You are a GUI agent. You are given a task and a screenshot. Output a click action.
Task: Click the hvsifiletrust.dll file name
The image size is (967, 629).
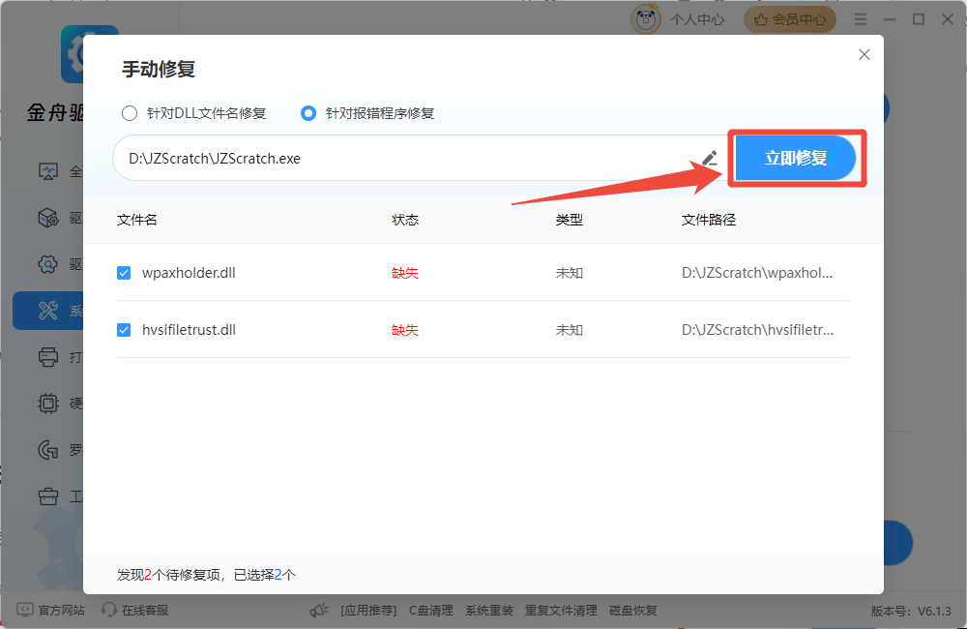pyautogui.click(x=189, y=330)
